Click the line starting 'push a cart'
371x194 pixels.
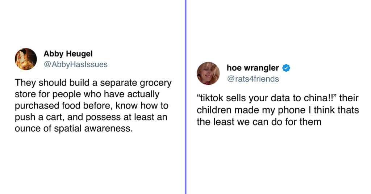point(91,117)
